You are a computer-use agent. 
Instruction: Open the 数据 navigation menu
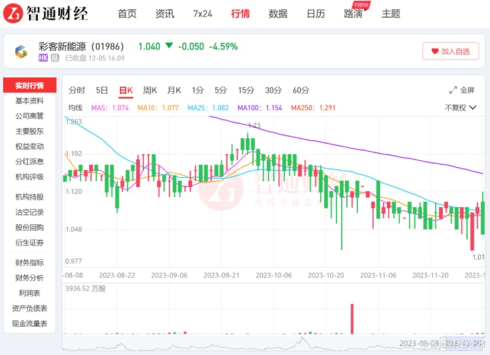point(278,14)
